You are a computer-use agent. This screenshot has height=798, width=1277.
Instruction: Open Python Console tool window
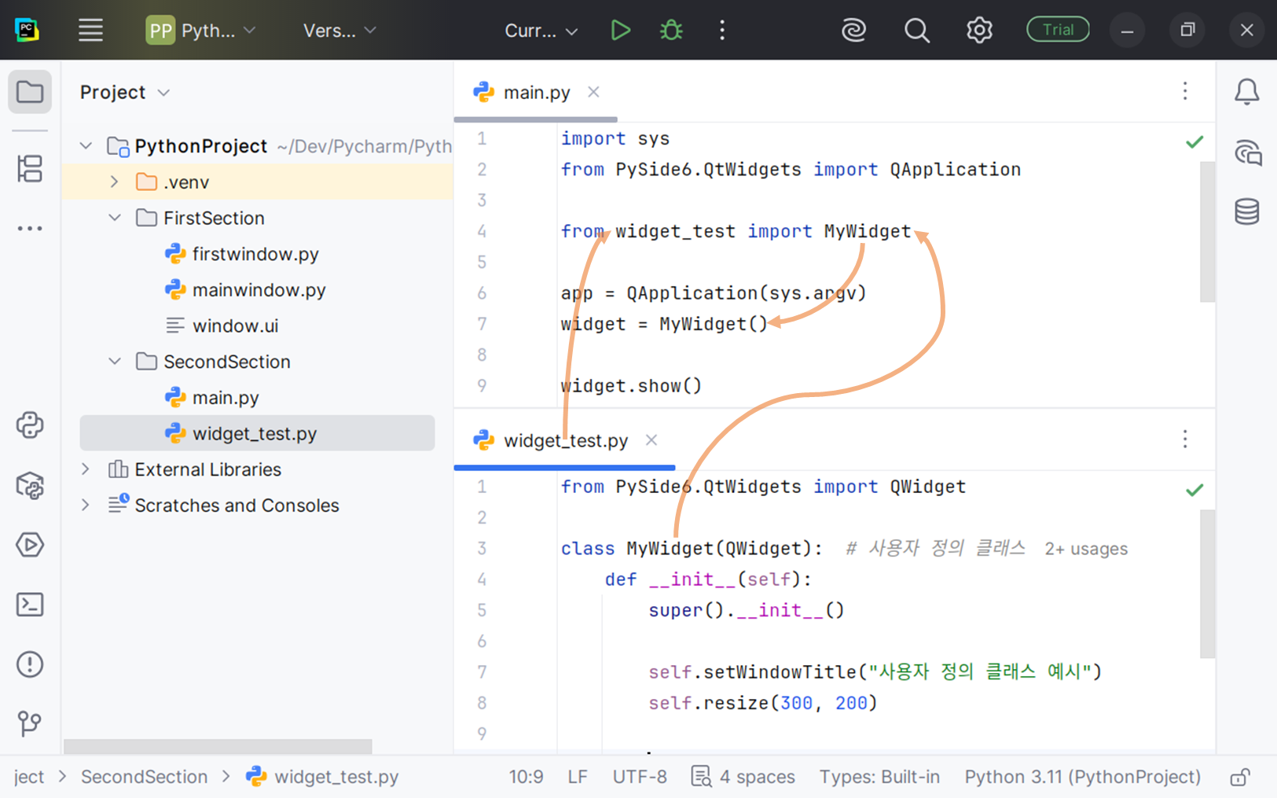coord(30,425)
